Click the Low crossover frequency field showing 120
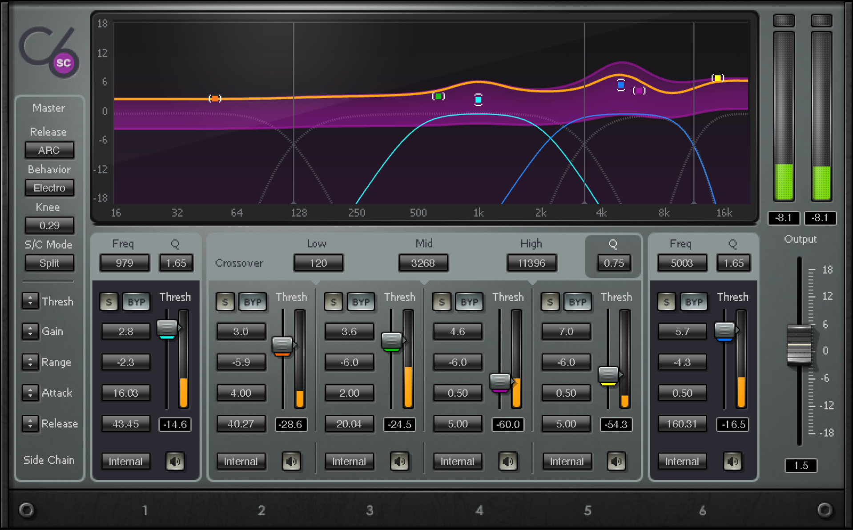 318,263
